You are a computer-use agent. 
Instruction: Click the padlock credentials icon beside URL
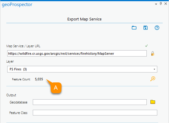tap(153, 54)
